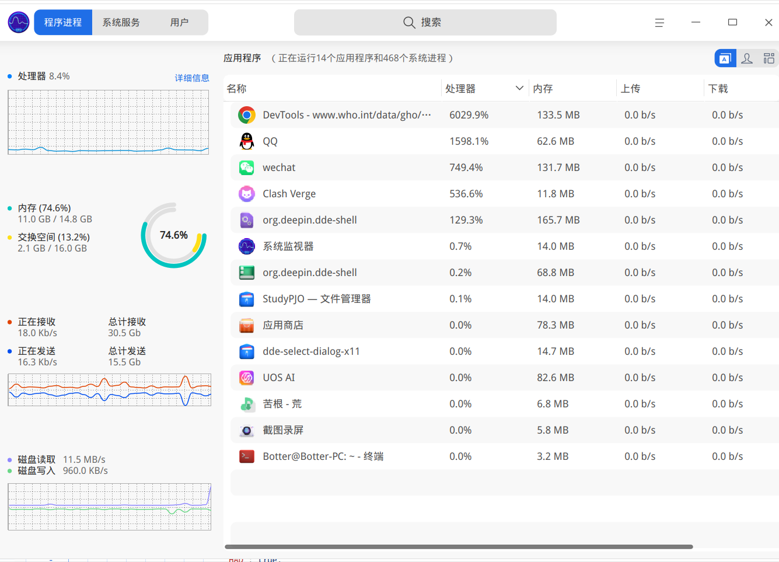The width and height of the screenshot is (779, 562).
Task: Open 详细信息 link for processor
Action: click(192, 78)
